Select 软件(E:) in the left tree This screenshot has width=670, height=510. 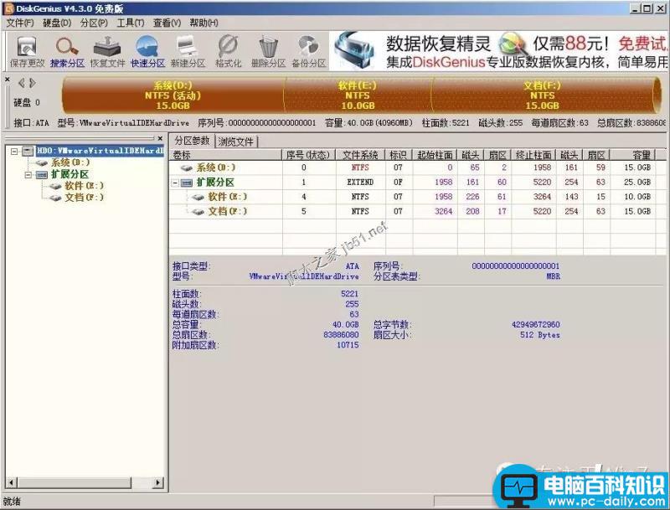tap(84, 186)
